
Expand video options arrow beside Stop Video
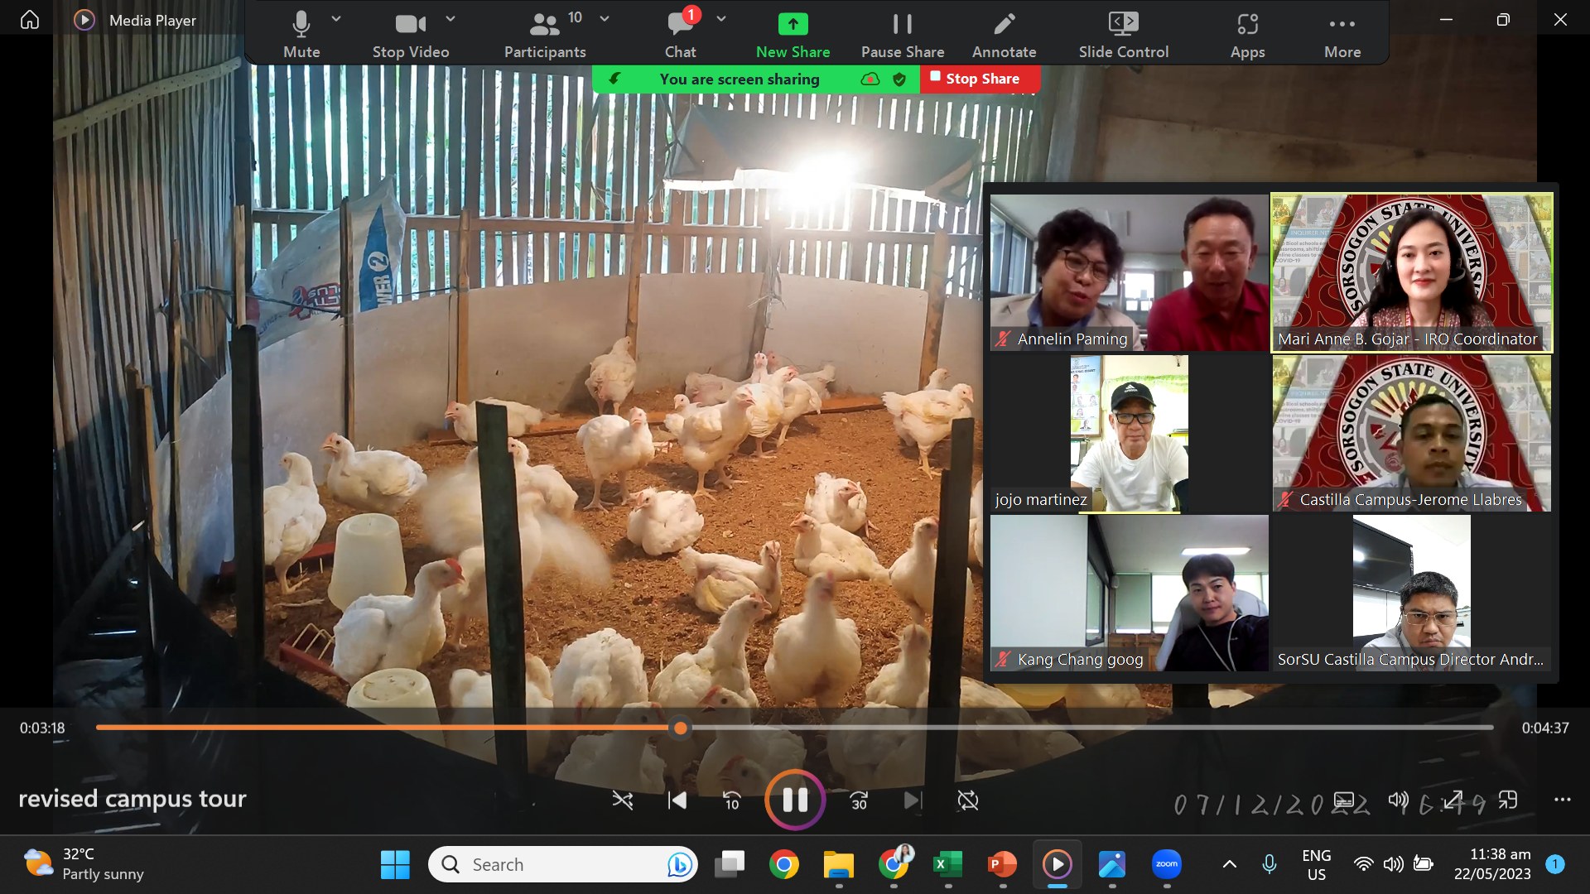(x=450, y=18)
